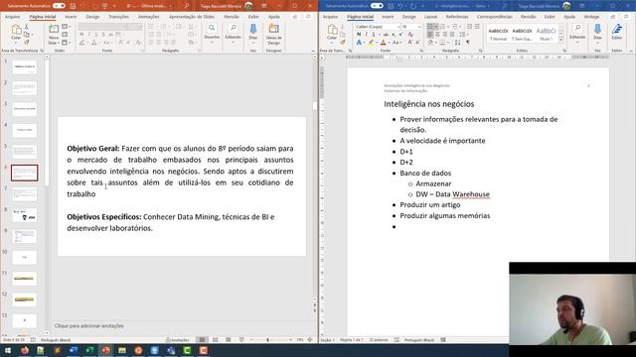Open Desenho dropdown in PowerPoint ribbon

(212, 33)
